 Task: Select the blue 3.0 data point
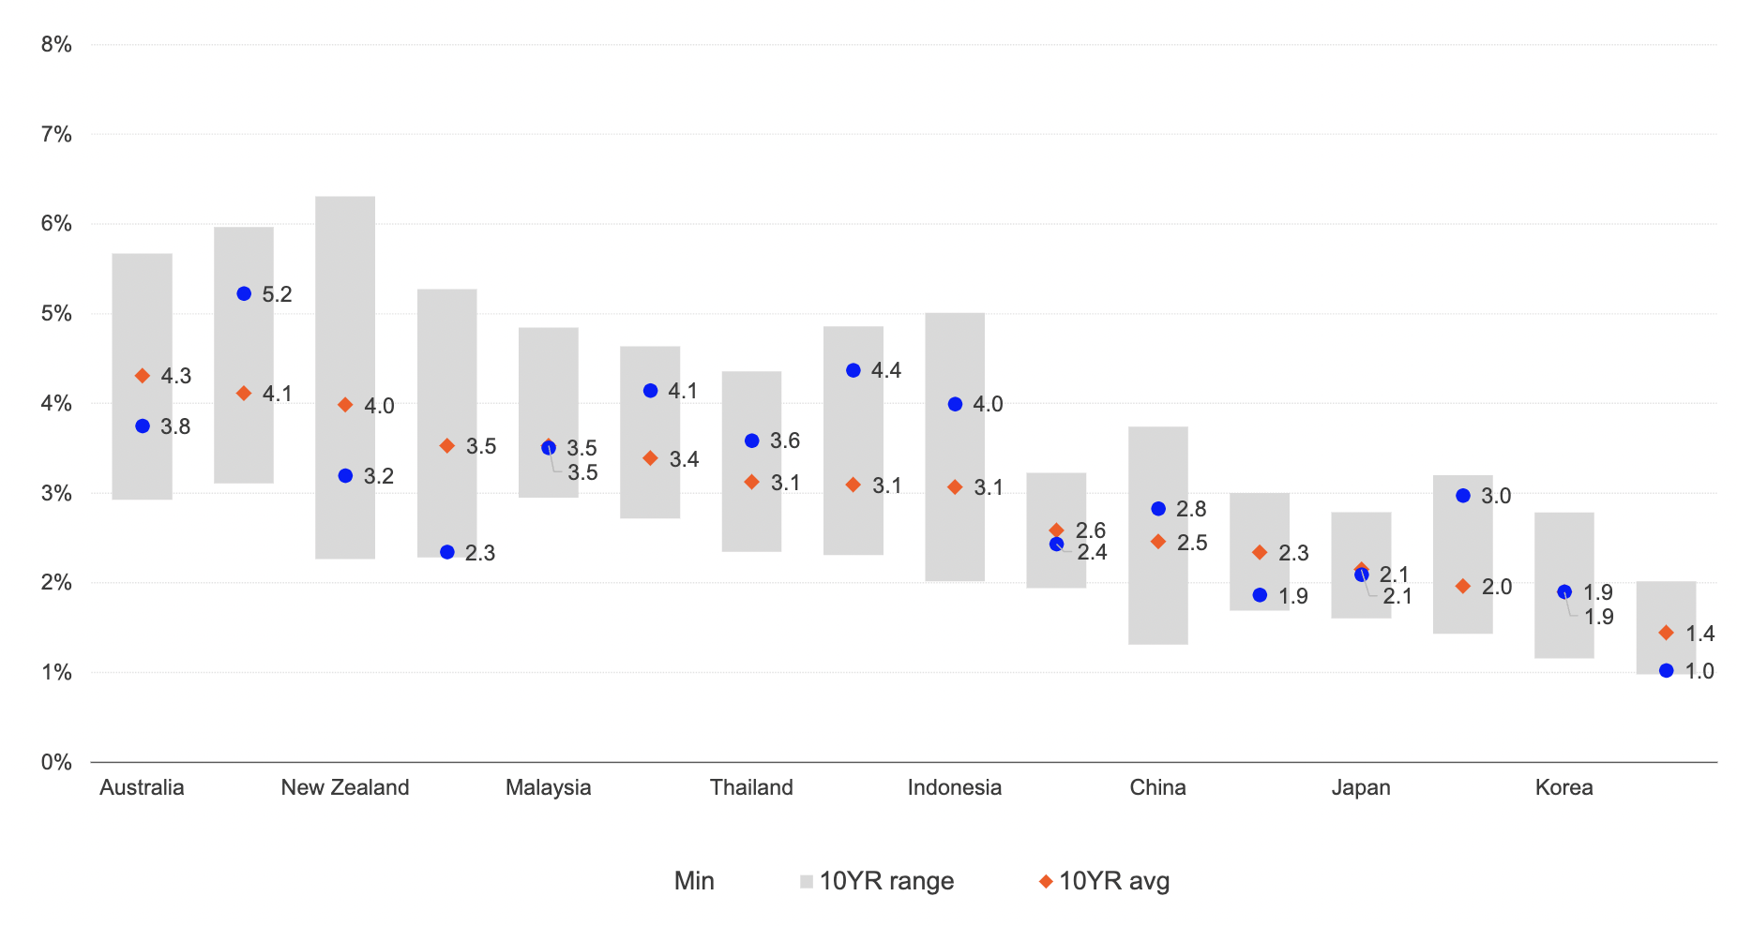[1463, 496]
